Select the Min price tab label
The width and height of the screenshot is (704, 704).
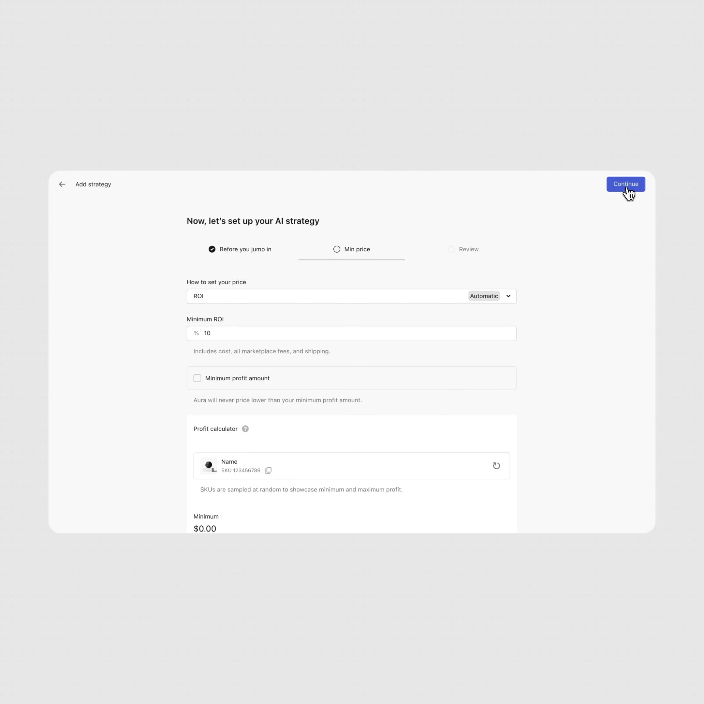click(x=357, y=249)
